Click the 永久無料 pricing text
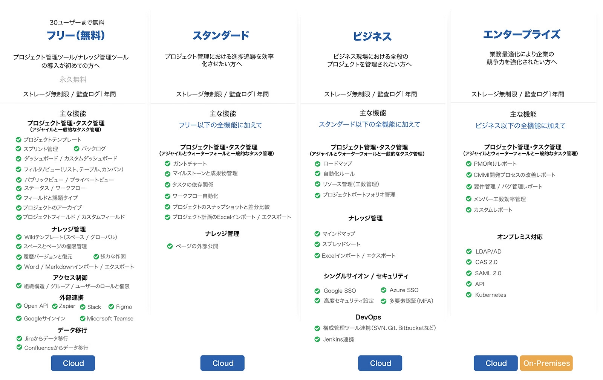This screenshot has height=380, width=603. (x=73, y=79)
